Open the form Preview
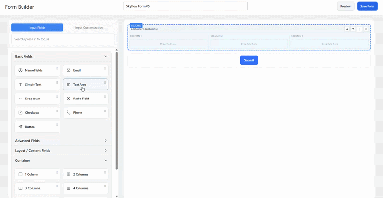The width and height of the screenshot is (383, 198). tap(346, 6)
